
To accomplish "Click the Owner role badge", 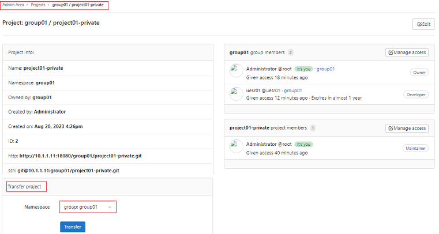I will pos(419,73).
